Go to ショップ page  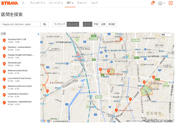94,3
